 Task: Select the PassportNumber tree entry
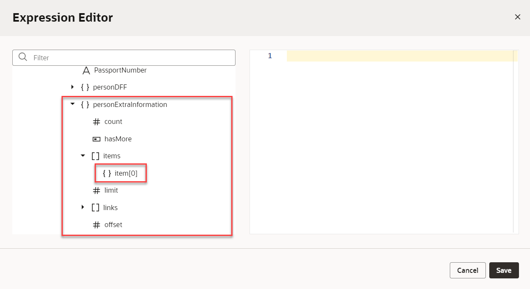pos(120,70)
